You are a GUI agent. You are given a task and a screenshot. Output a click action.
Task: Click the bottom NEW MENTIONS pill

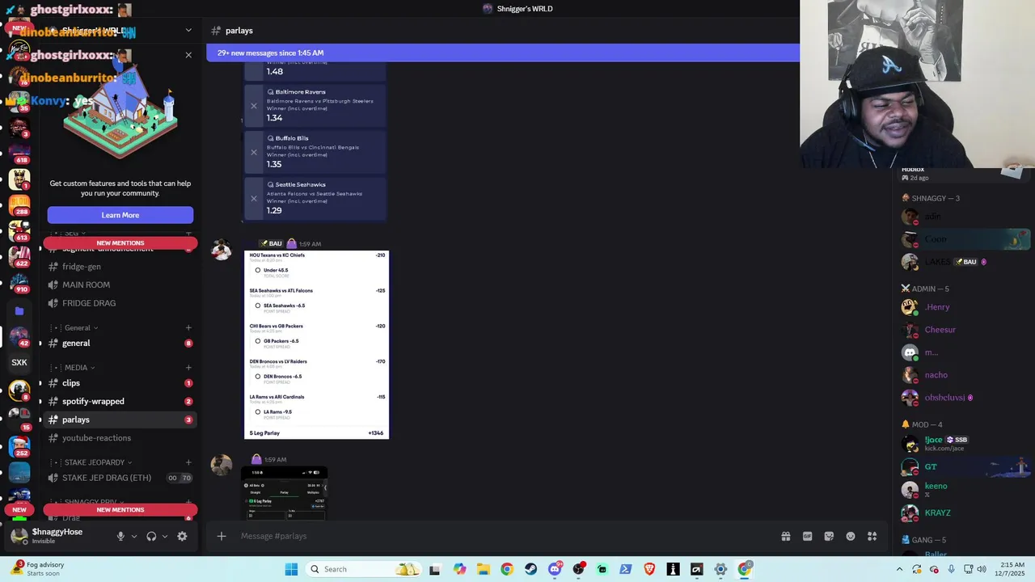(x=120, y=510)
